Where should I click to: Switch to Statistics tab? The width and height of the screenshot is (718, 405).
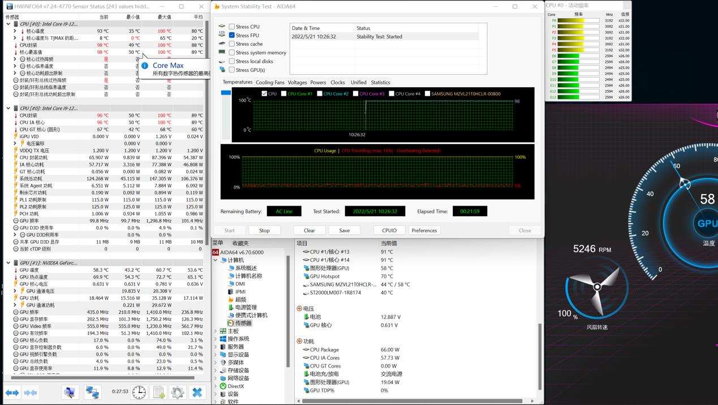click(380, 83)
